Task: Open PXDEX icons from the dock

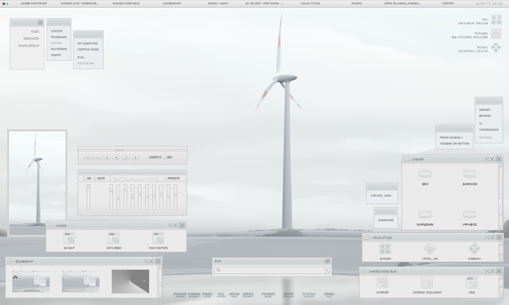Action: pyautogui.click(x=207, y=295)
